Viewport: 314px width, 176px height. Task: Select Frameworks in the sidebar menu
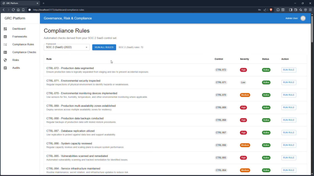pos(19,37)
